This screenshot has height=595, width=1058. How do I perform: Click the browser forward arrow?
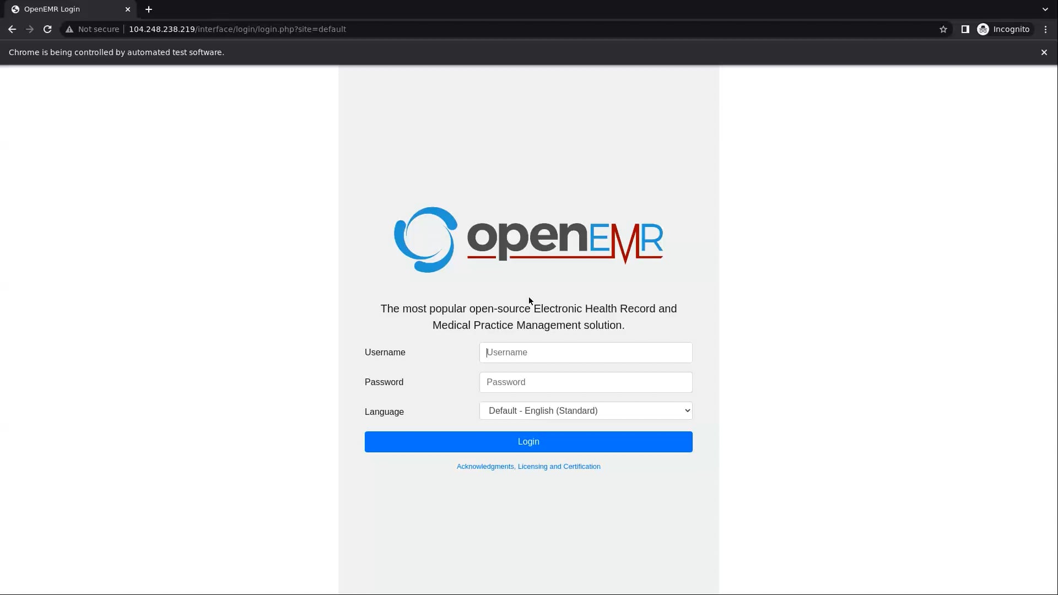pos(30,29)
